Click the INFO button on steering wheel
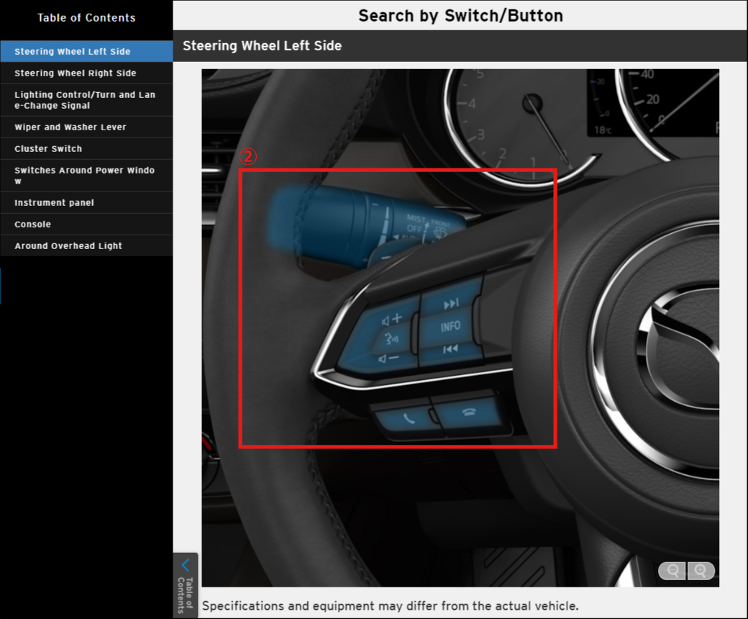This screenshot has width=748, height=619. click(x=451, y=327)
